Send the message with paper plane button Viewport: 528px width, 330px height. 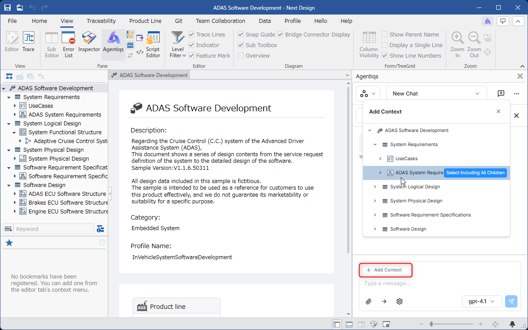(x=511, y=301)
